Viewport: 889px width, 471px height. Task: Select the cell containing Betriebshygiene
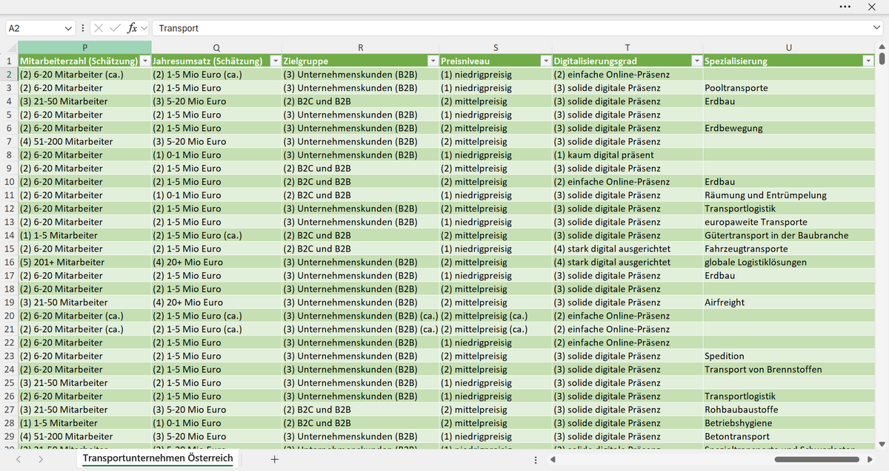point(789,423)
